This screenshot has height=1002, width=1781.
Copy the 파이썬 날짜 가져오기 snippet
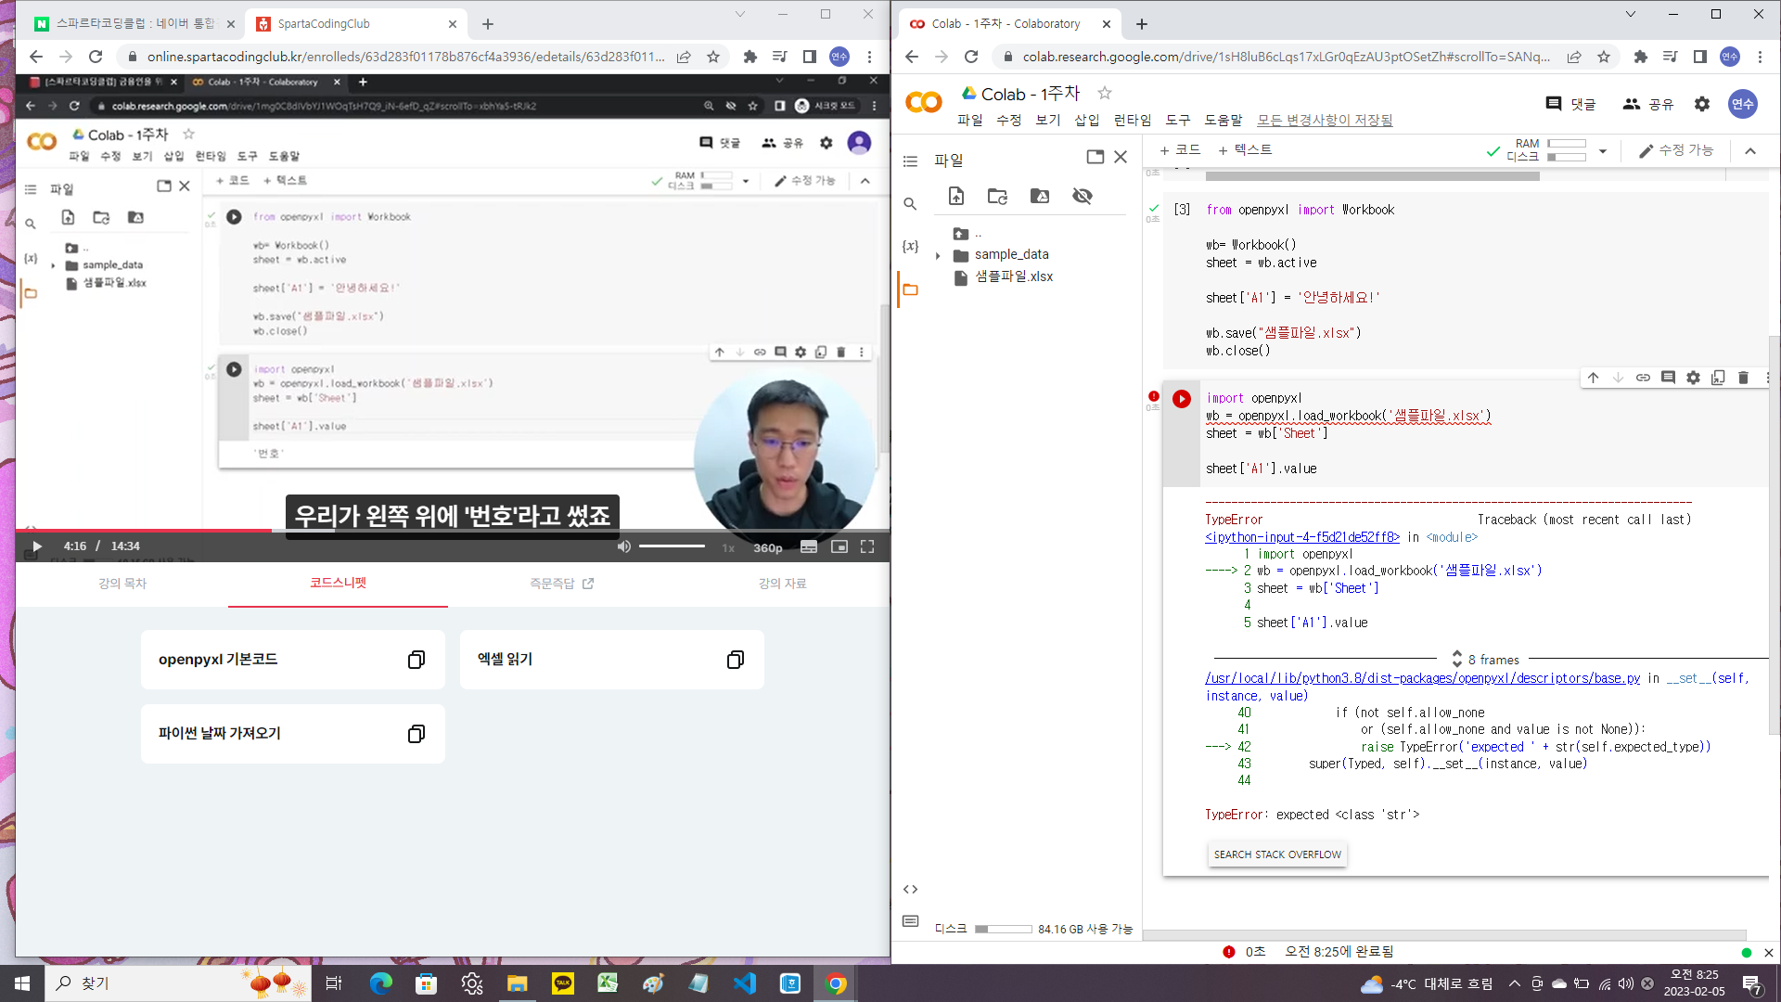point(416,734)
